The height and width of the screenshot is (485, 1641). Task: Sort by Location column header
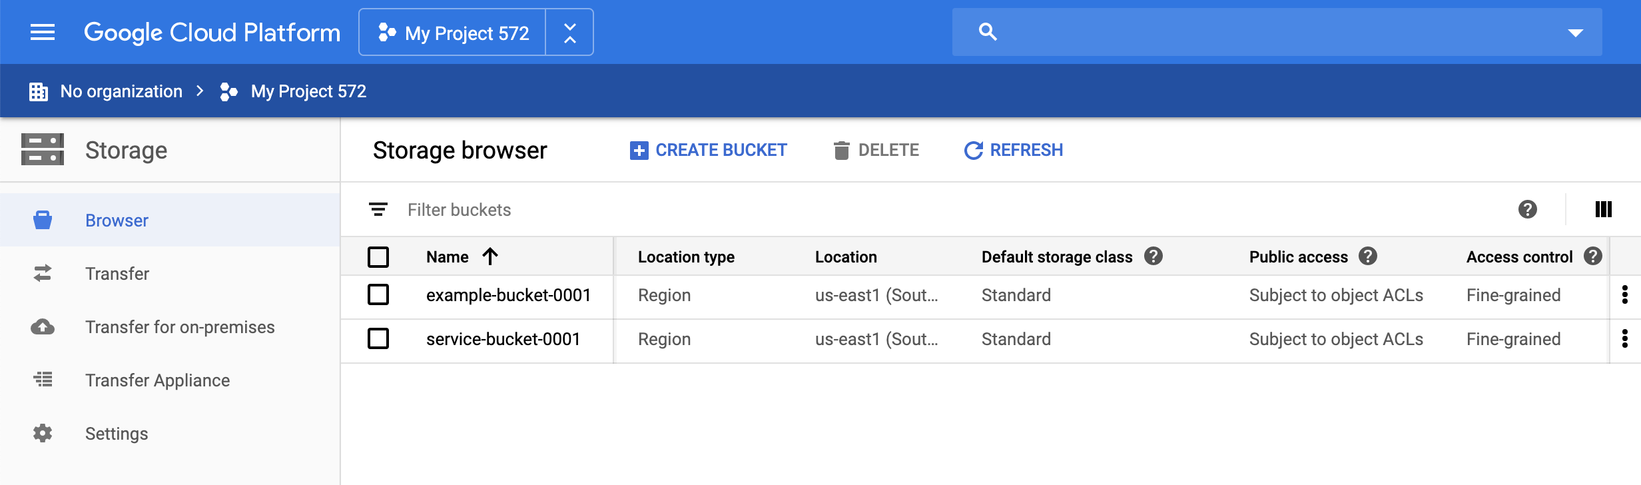point(846,256)
